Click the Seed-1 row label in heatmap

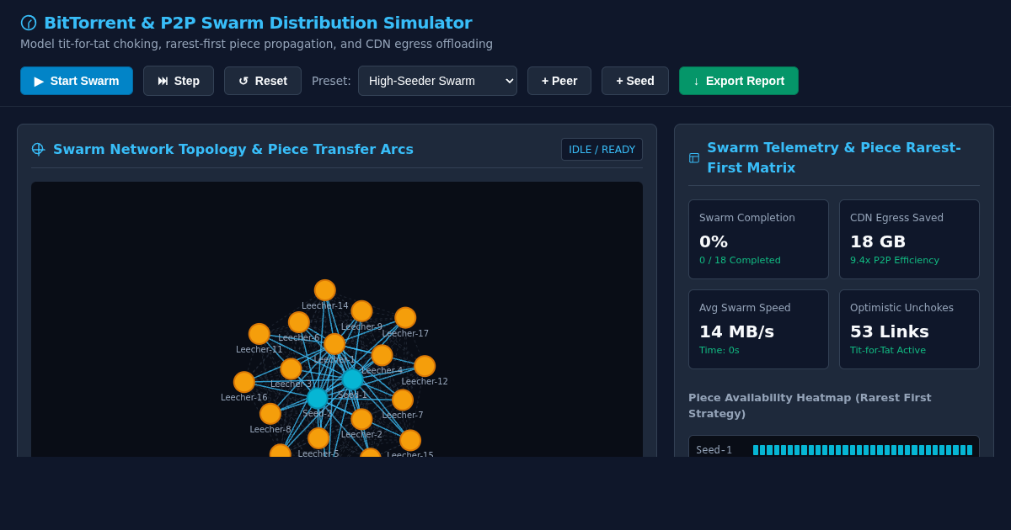pyautogui.click(x=714, y=450)
